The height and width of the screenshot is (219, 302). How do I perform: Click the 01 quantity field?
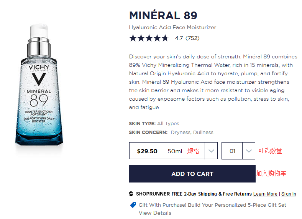[232, 151]
